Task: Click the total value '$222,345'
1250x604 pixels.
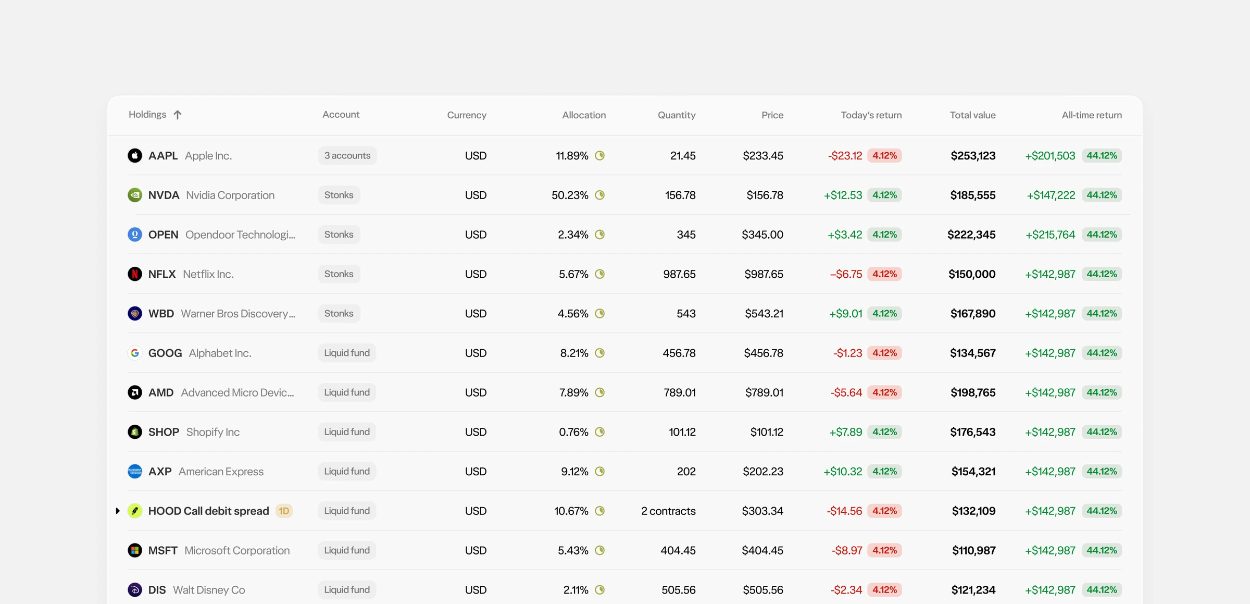Action: (971, 235)
